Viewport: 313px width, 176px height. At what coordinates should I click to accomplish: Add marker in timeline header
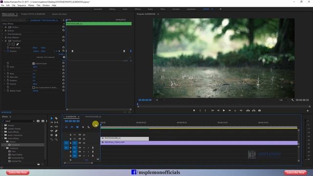[83, 127]
